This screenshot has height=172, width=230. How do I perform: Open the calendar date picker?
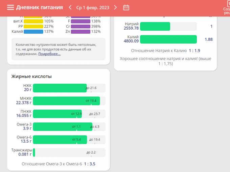coord(126,7)
